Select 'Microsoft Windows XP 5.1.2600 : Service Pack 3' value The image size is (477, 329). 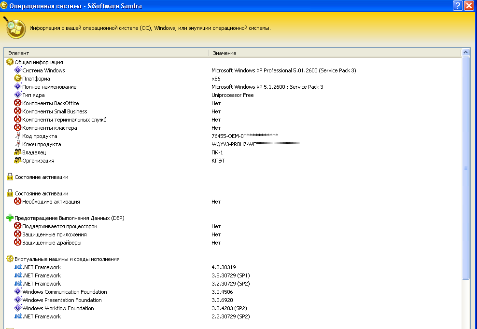click(267, 87)
